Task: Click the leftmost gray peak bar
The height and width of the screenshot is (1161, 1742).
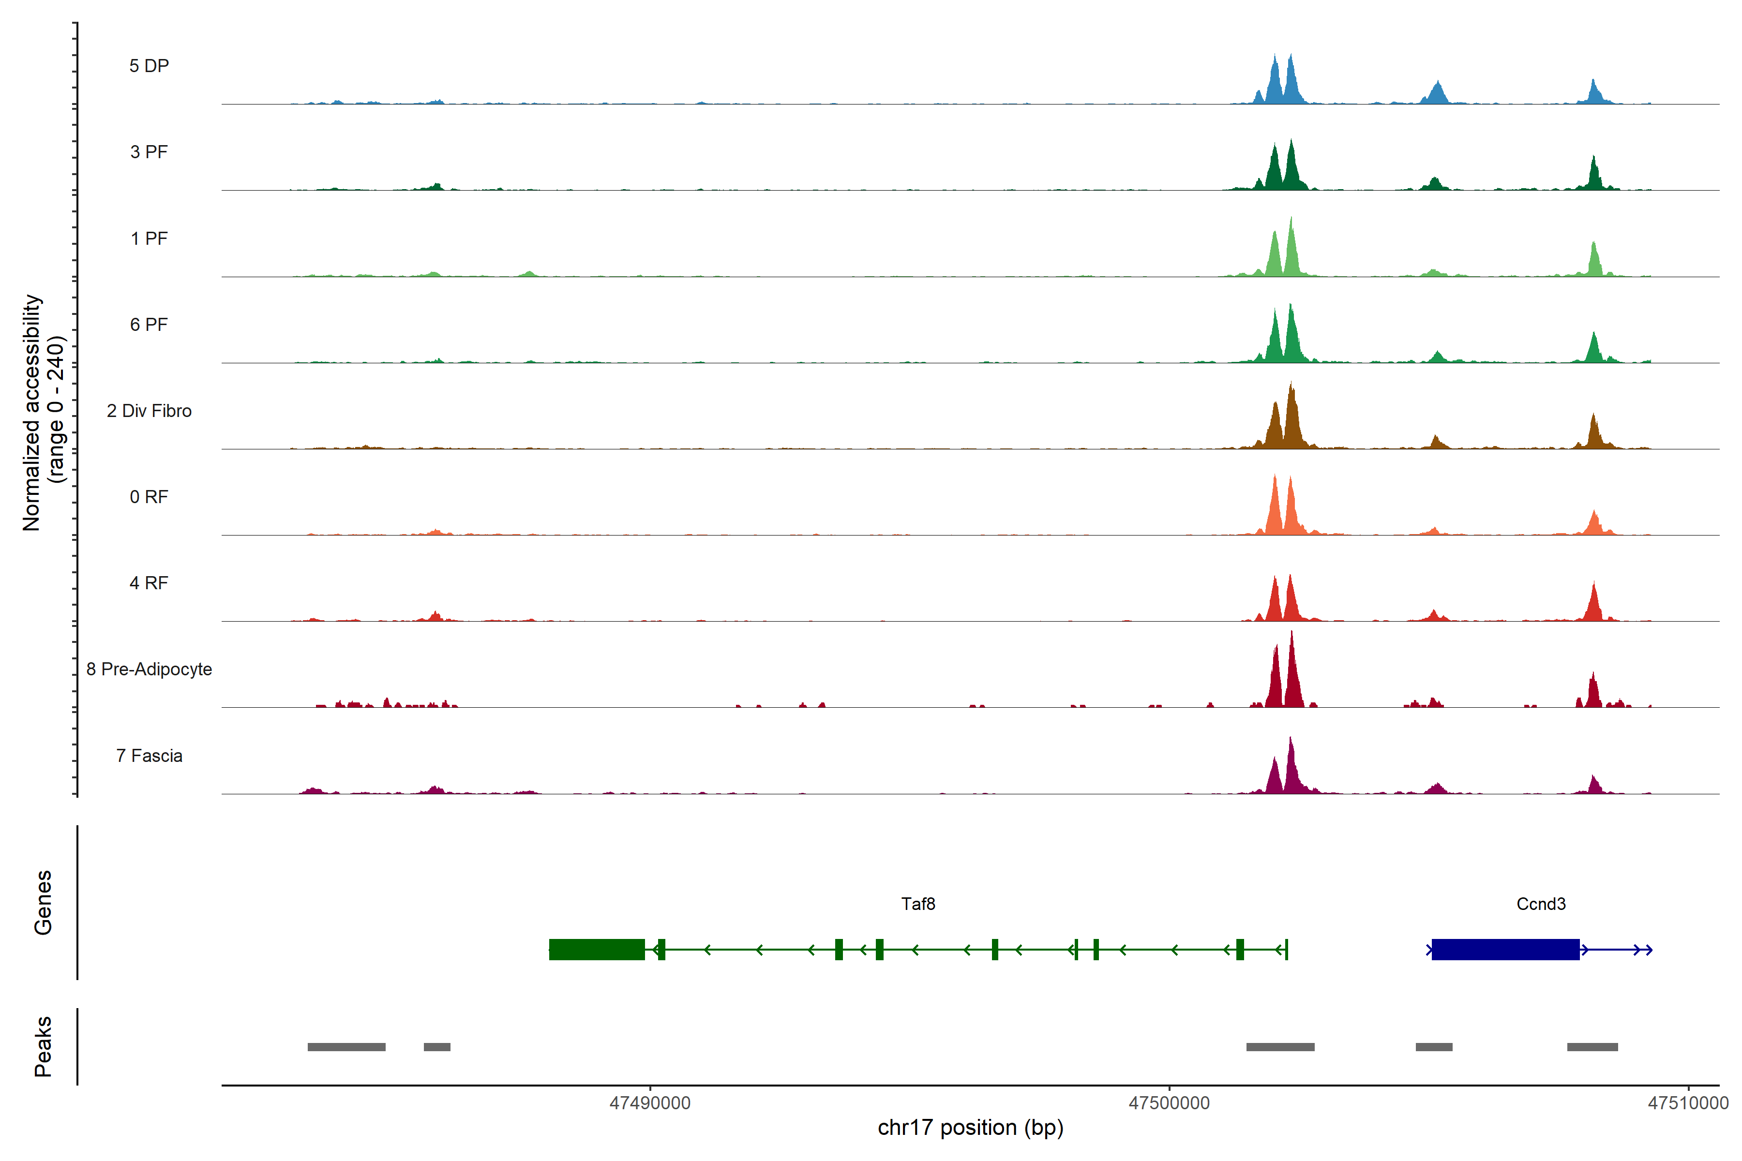Action: tap(346, 1047)
